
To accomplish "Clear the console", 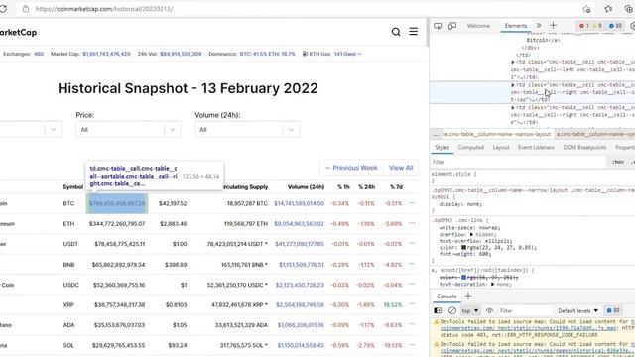I will tap(452, 310).
